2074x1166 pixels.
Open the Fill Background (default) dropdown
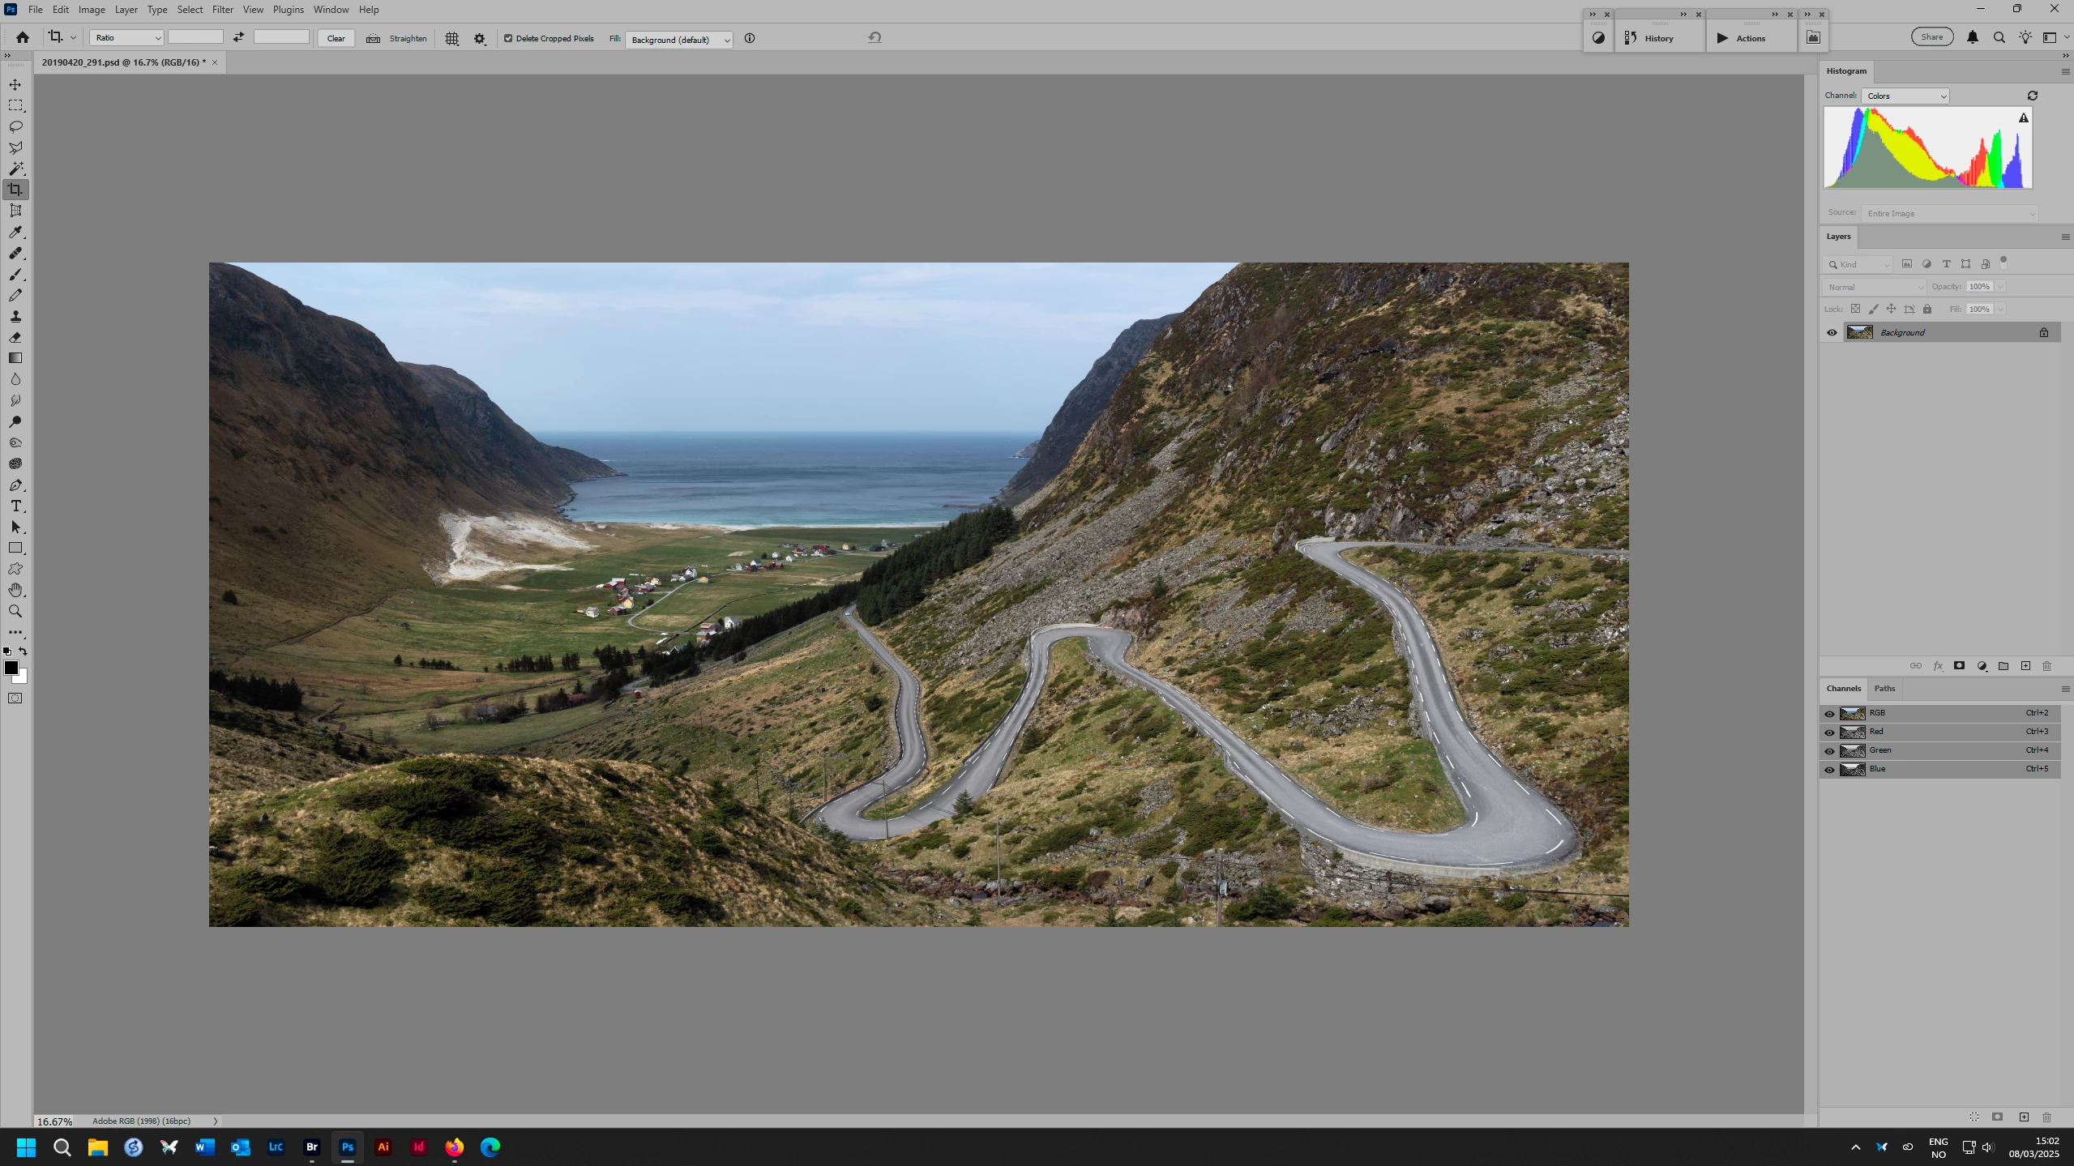coord(678,39)
